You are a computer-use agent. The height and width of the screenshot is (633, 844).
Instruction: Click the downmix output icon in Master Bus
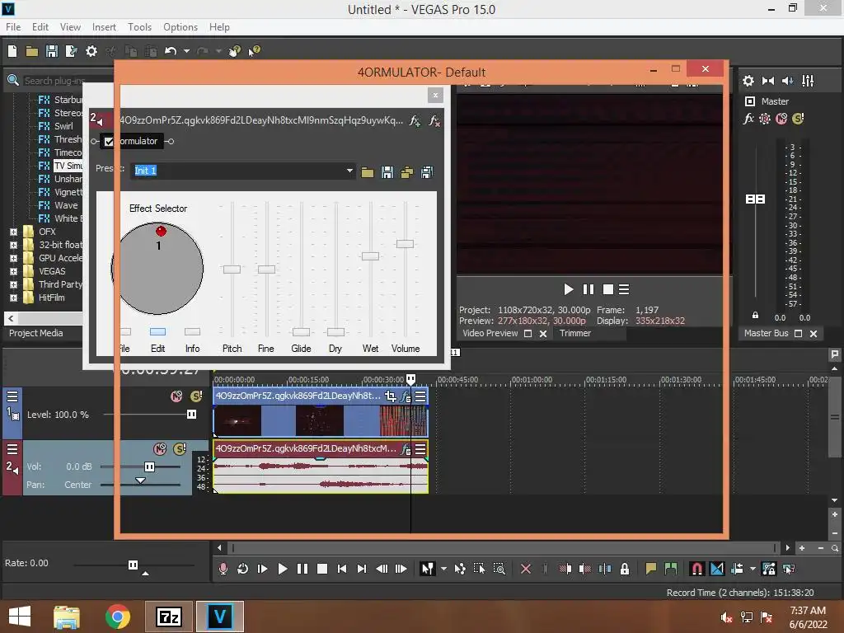[768, 81]
